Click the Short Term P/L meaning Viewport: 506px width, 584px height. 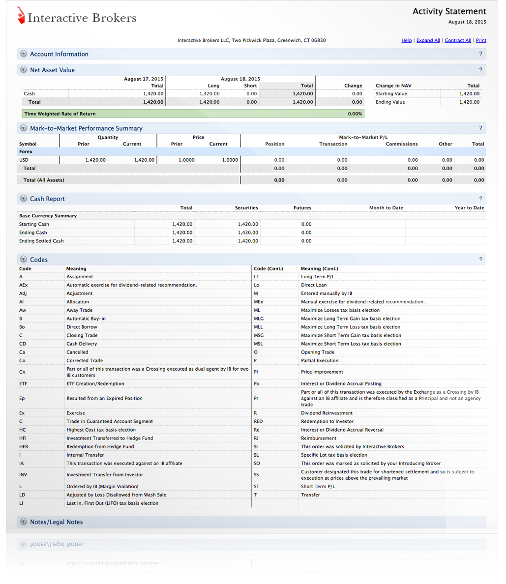click(x=318, y=486)
